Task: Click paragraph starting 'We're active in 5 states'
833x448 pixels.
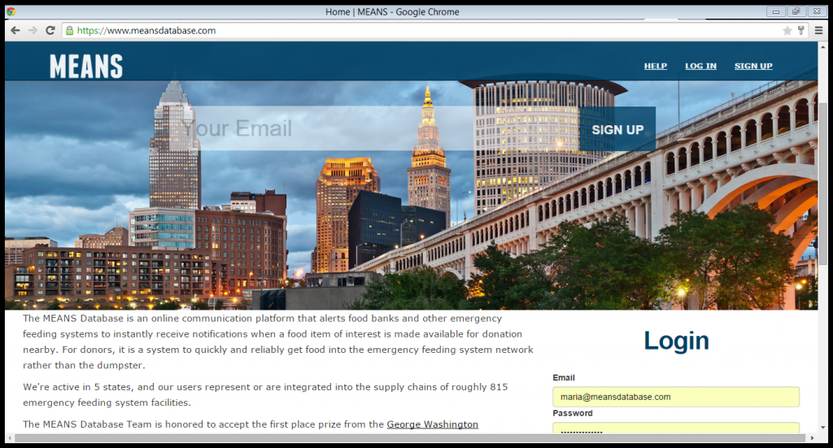Action: click(x=266, y=395)
